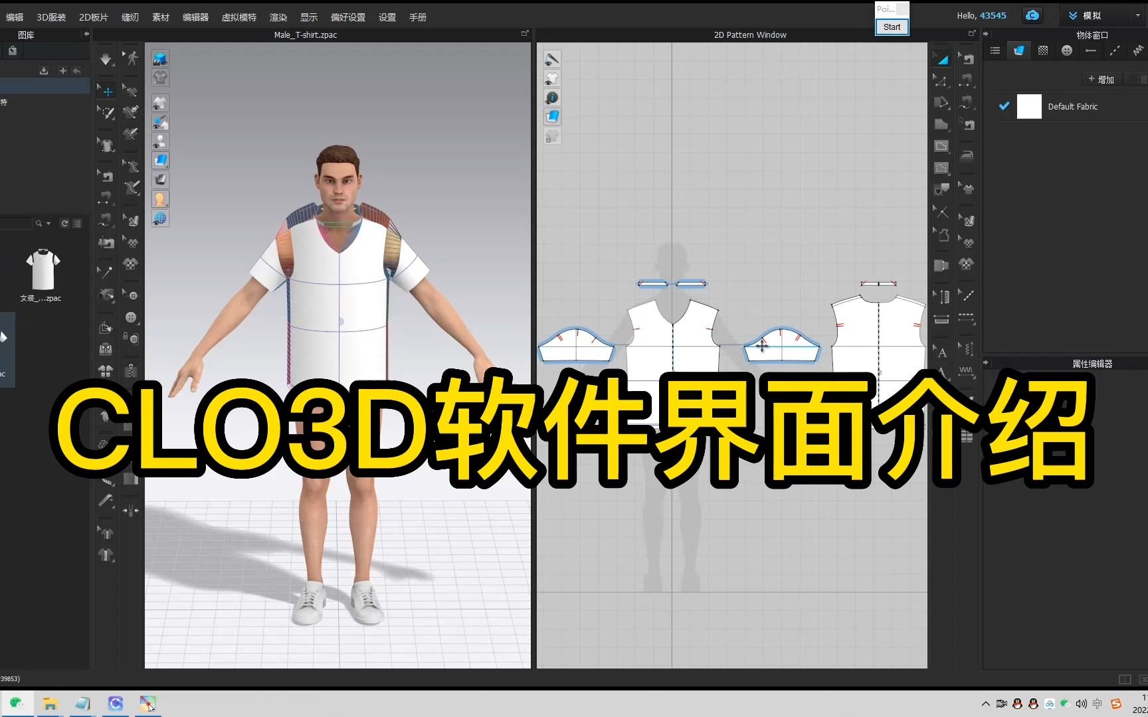Toggle 3D sewing-line garment display
Screen dimensions: 1148x717
[160, 122]
